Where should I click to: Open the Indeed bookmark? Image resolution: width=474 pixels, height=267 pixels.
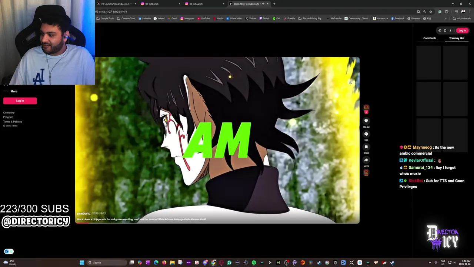coord(159,19)
